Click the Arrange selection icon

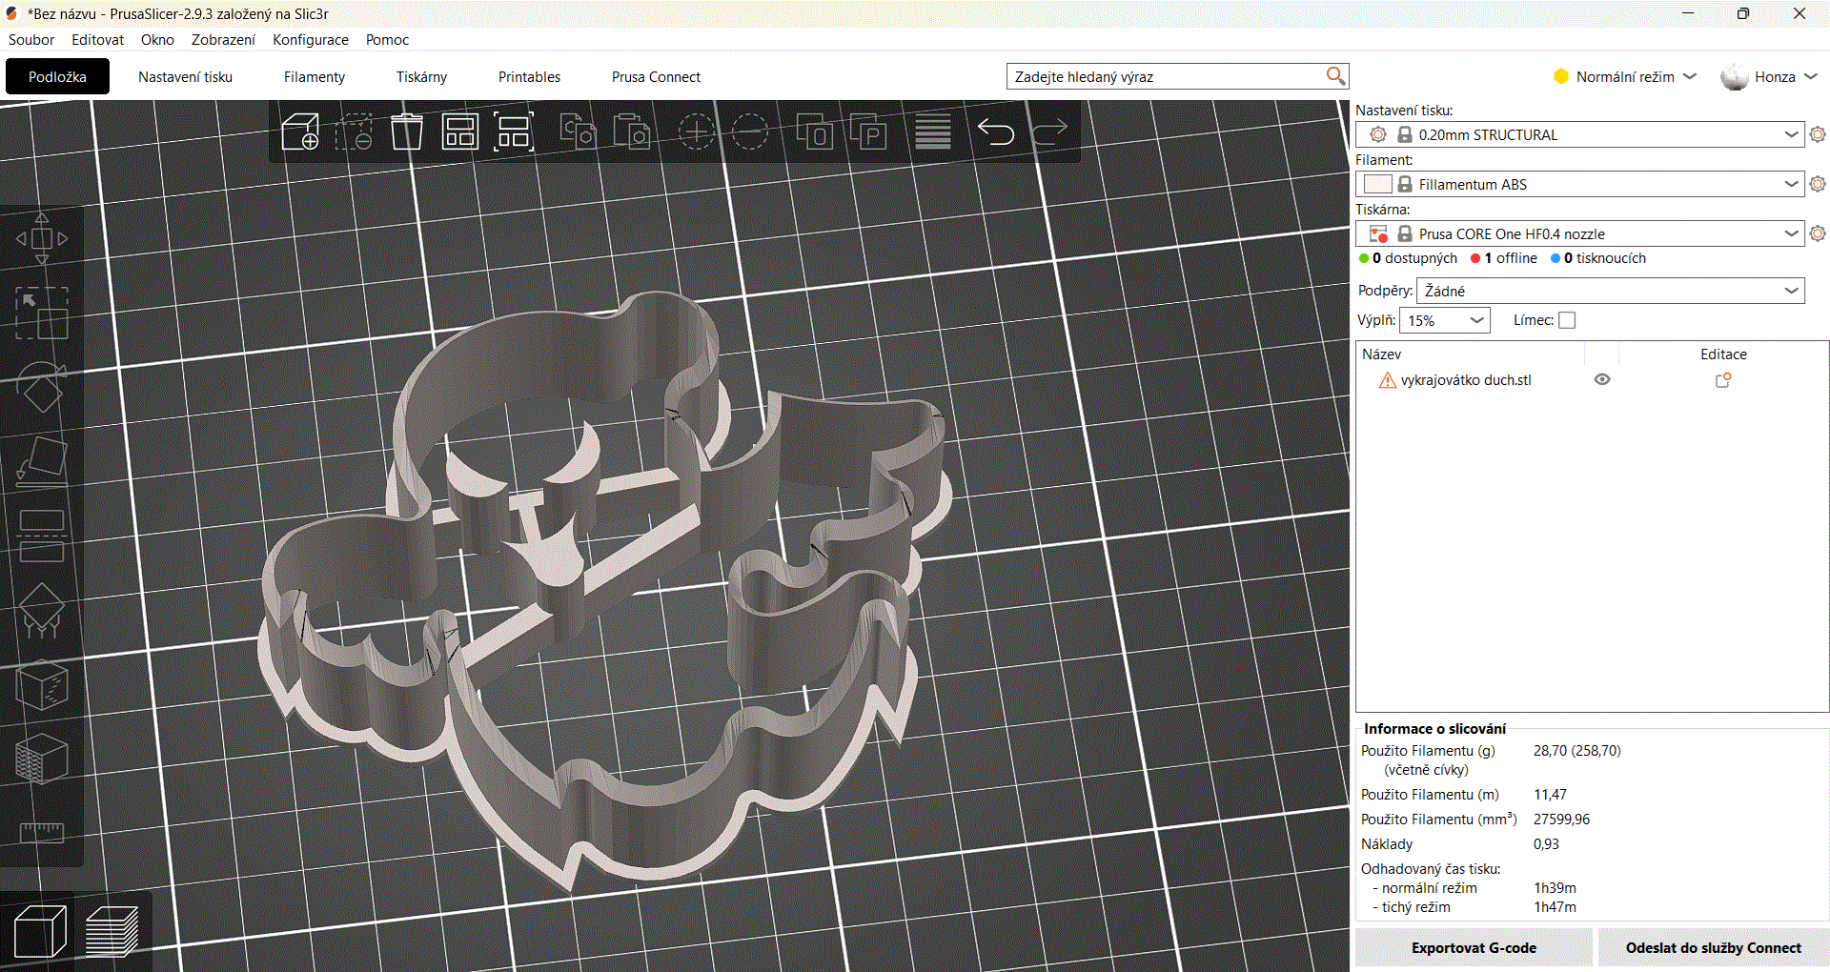(x=514, y=132)
